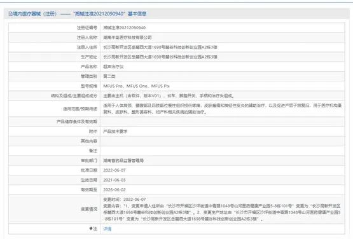Click the 管理类别 value 第二类
Viewport: 353px width, 239px height.
pyautogui.click(x=109, y=76)
